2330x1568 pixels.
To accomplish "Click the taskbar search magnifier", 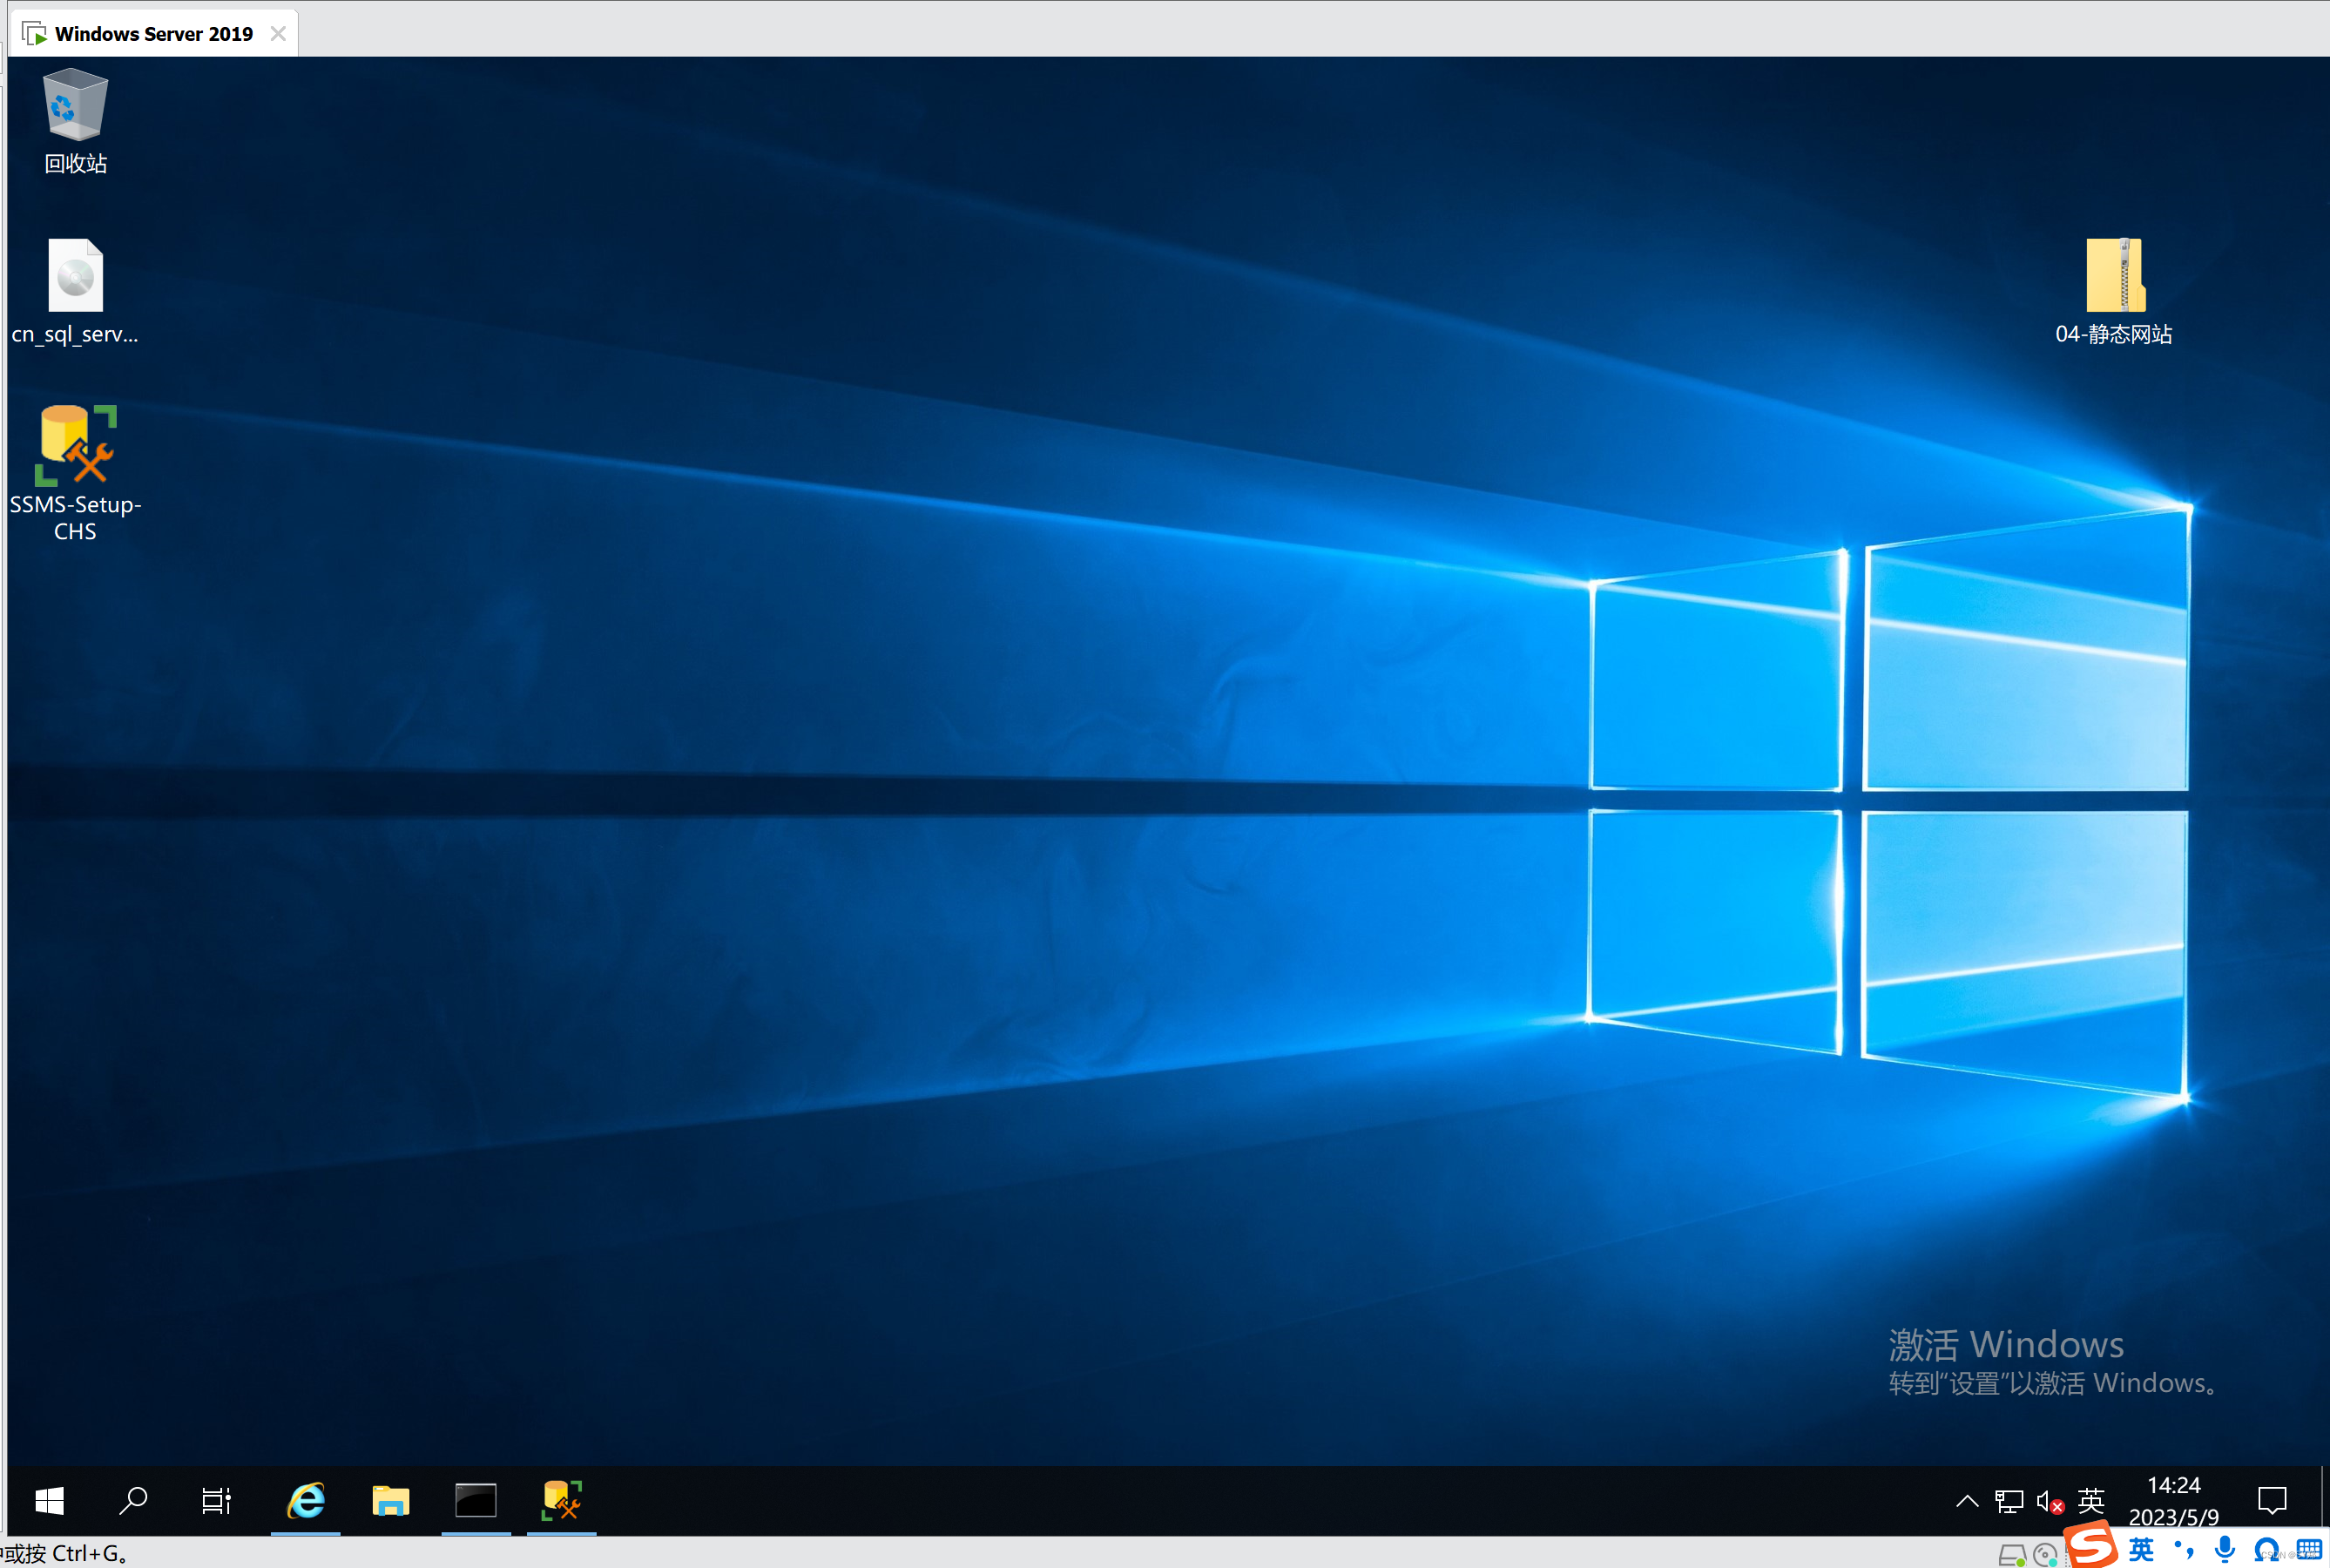I will [x=133, y=1500].
